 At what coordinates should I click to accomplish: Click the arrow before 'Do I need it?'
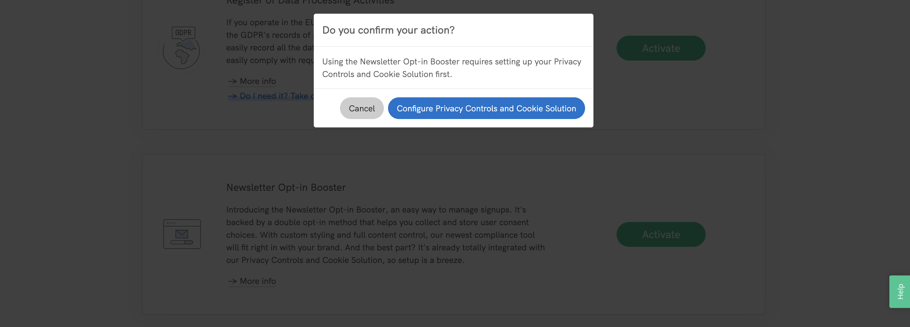(233, 96)
